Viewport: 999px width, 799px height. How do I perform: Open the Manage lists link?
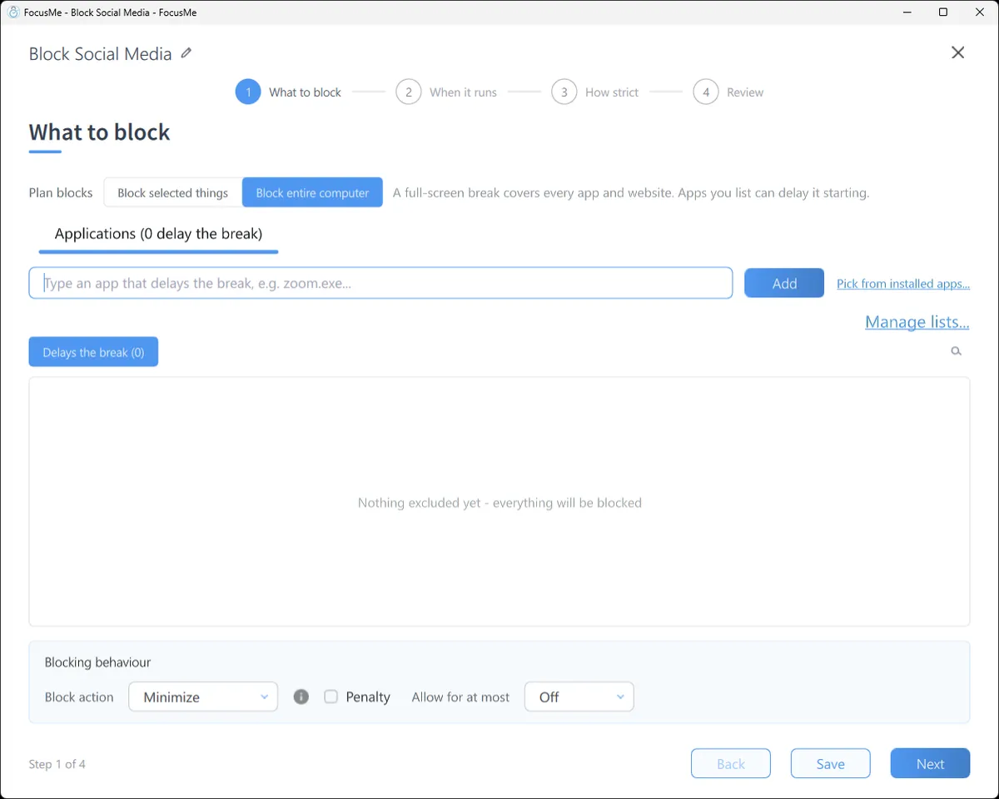click(x=917, y=322)
